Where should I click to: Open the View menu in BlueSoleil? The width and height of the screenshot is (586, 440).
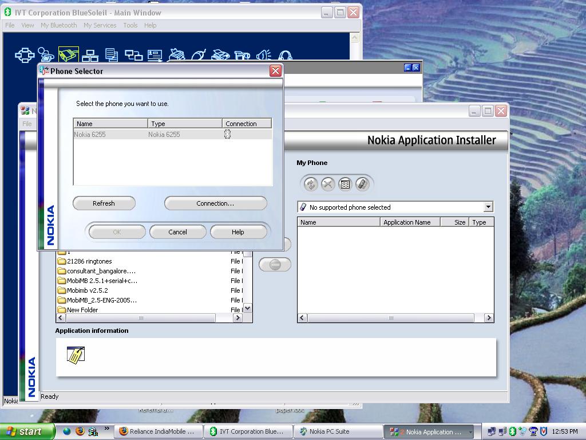coord(27,25)
